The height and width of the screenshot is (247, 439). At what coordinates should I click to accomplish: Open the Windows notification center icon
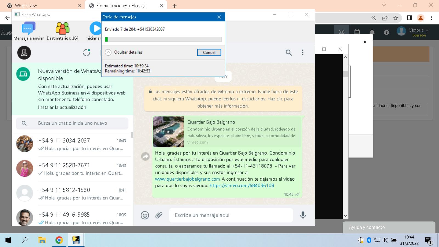click(x=428, y=241)
